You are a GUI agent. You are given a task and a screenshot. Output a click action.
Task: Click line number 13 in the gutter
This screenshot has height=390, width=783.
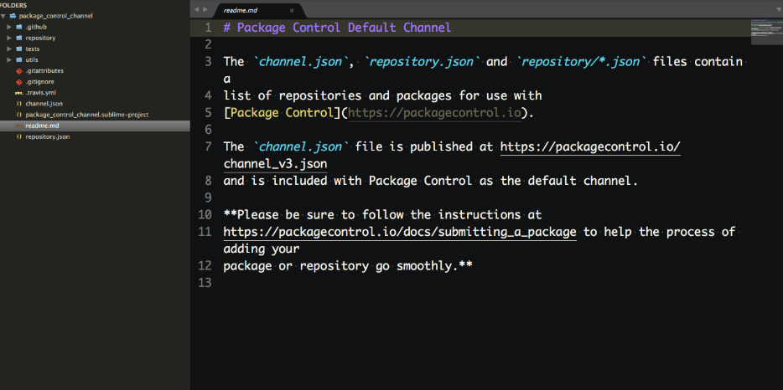click(x=205, y=283)
